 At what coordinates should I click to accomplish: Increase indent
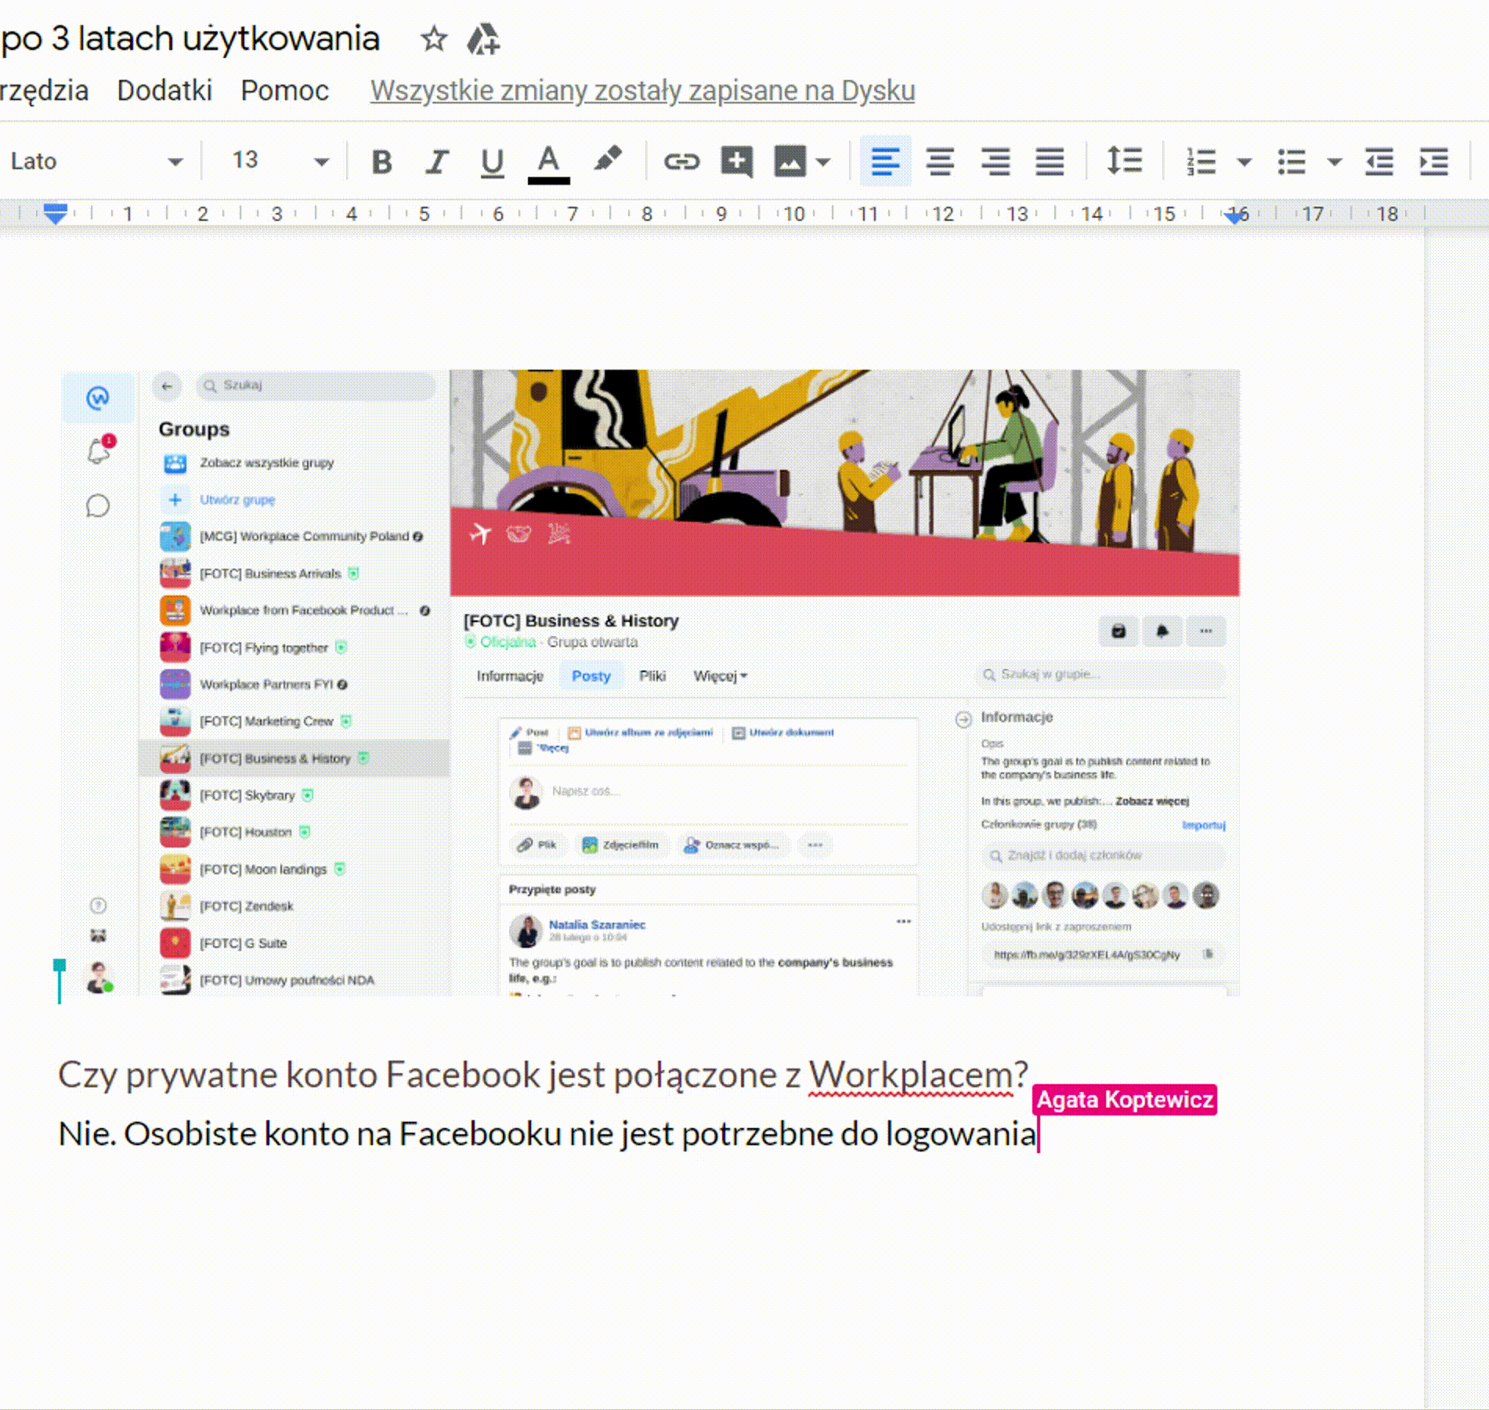[x=1433, y=162]
